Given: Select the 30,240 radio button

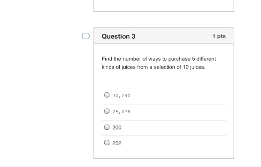Looking at the screenshot, I should pos(107,95).
